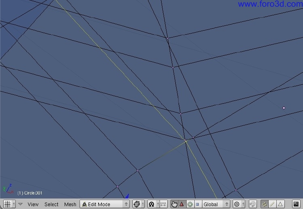
Task: Enable the translate manipulator triangle icon
Action: click(182, 204)
